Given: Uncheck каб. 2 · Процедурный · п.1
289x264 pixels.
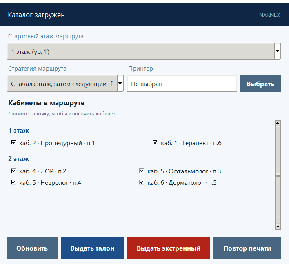Looking at the screenshot, I should click(13, 142).
